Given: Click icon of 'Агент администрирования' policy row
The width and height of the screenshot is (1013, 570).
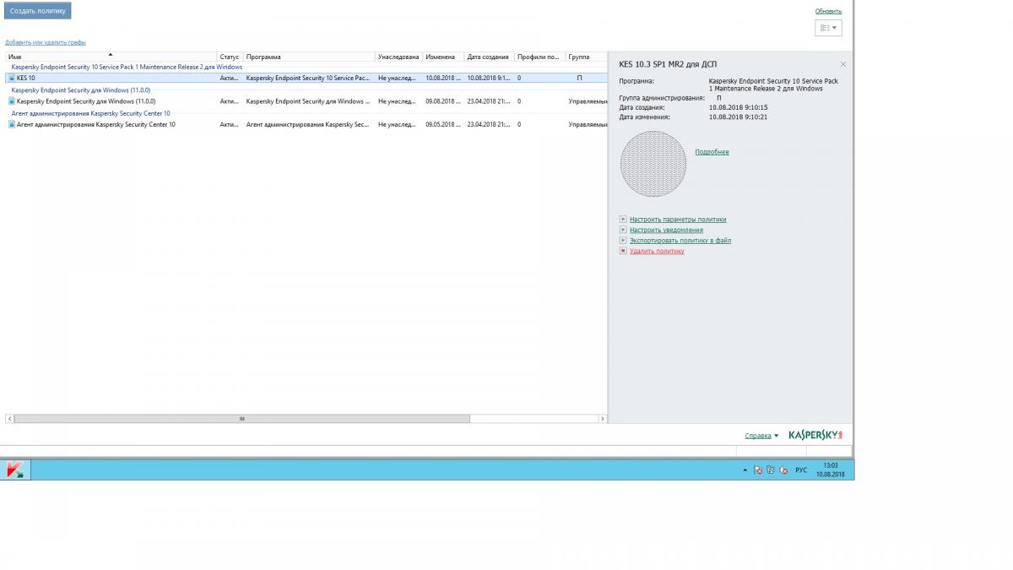Looking at the screenshot, I should click(12, 124).
